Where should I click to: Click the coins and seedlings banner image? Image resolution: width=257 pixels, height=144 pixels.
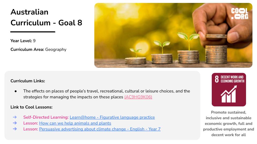click(x=173, y=35)
